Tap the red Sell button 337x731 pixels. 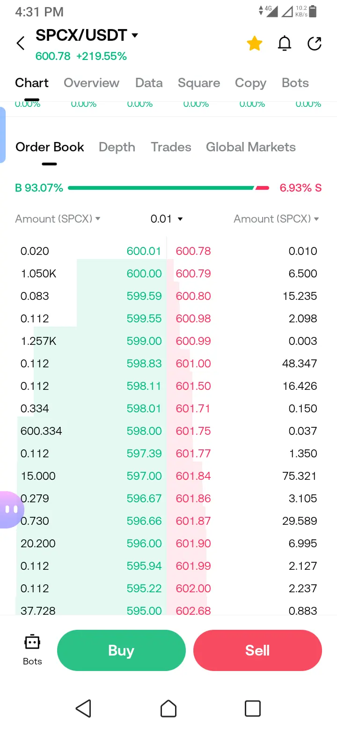(257, 650)
